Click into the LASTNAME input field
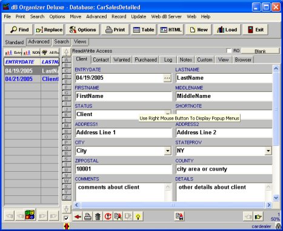283x231 pixels. coord(224,78)
